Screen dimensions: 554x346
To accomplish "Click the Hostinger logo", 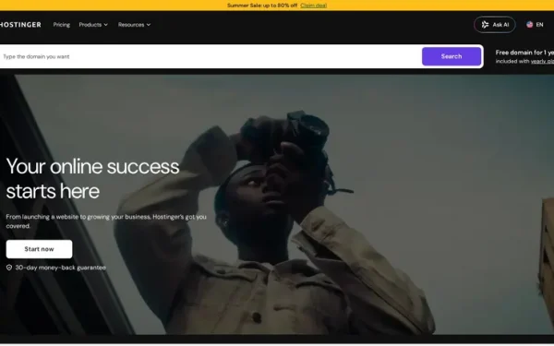I will point(20,25).
